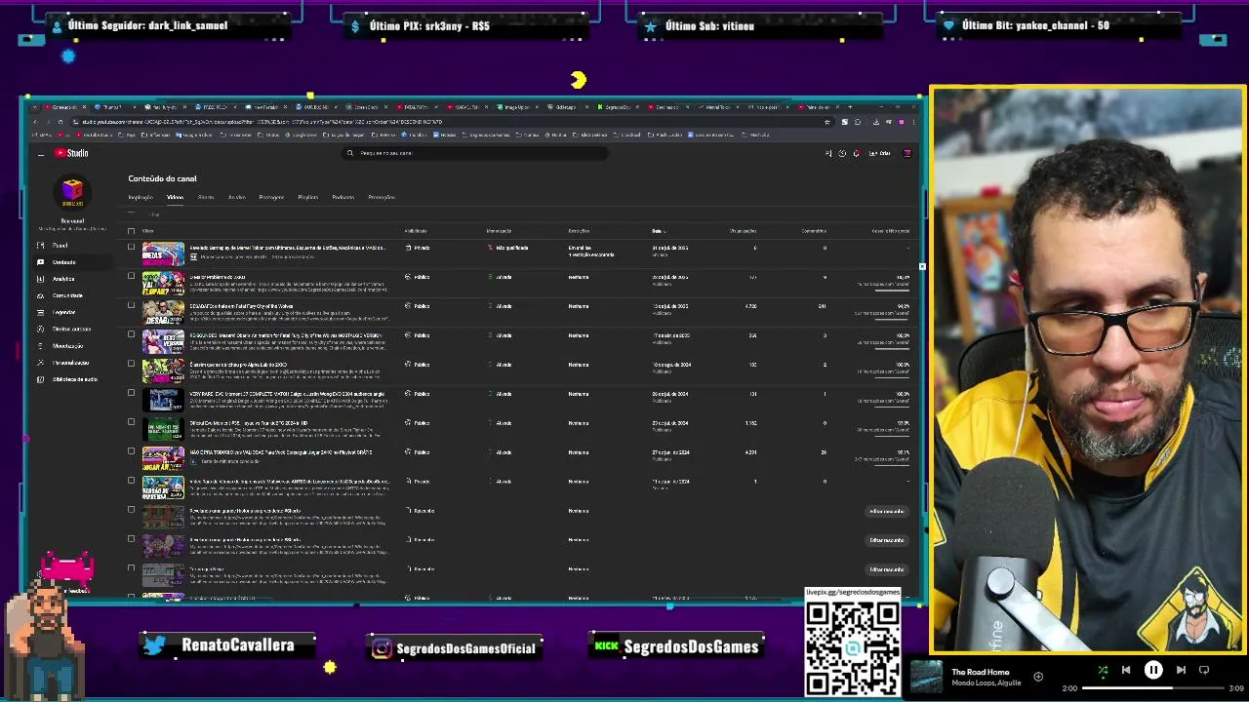Open the DESABAFO video thumbnail
This screenshot has width=1249, height=702.
point(163,313)
